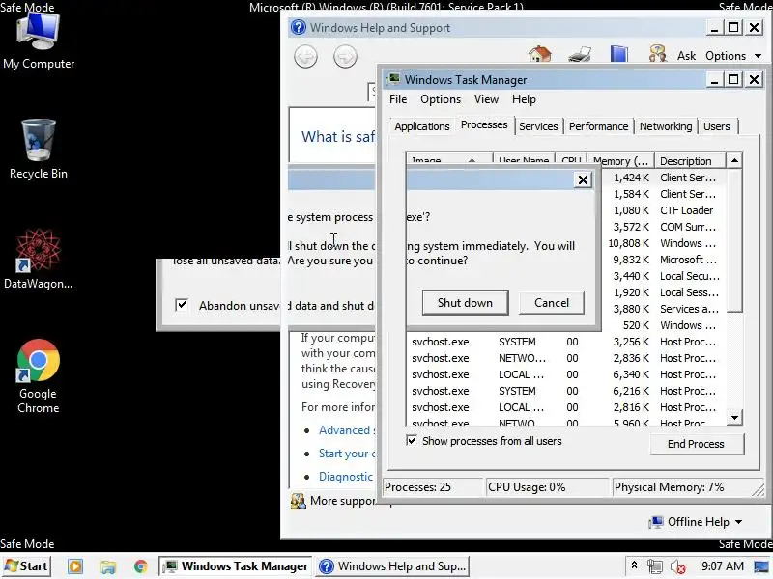This screenshot has height=579, width=773.
Task: Open the DataWagon desktop shortcut
Action: click(38, 260)
